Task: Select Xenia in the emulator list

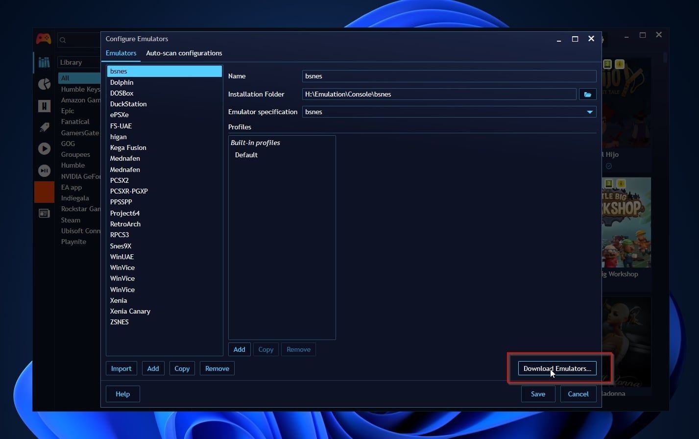Action: pyautogui.click(x=165, y=300)
